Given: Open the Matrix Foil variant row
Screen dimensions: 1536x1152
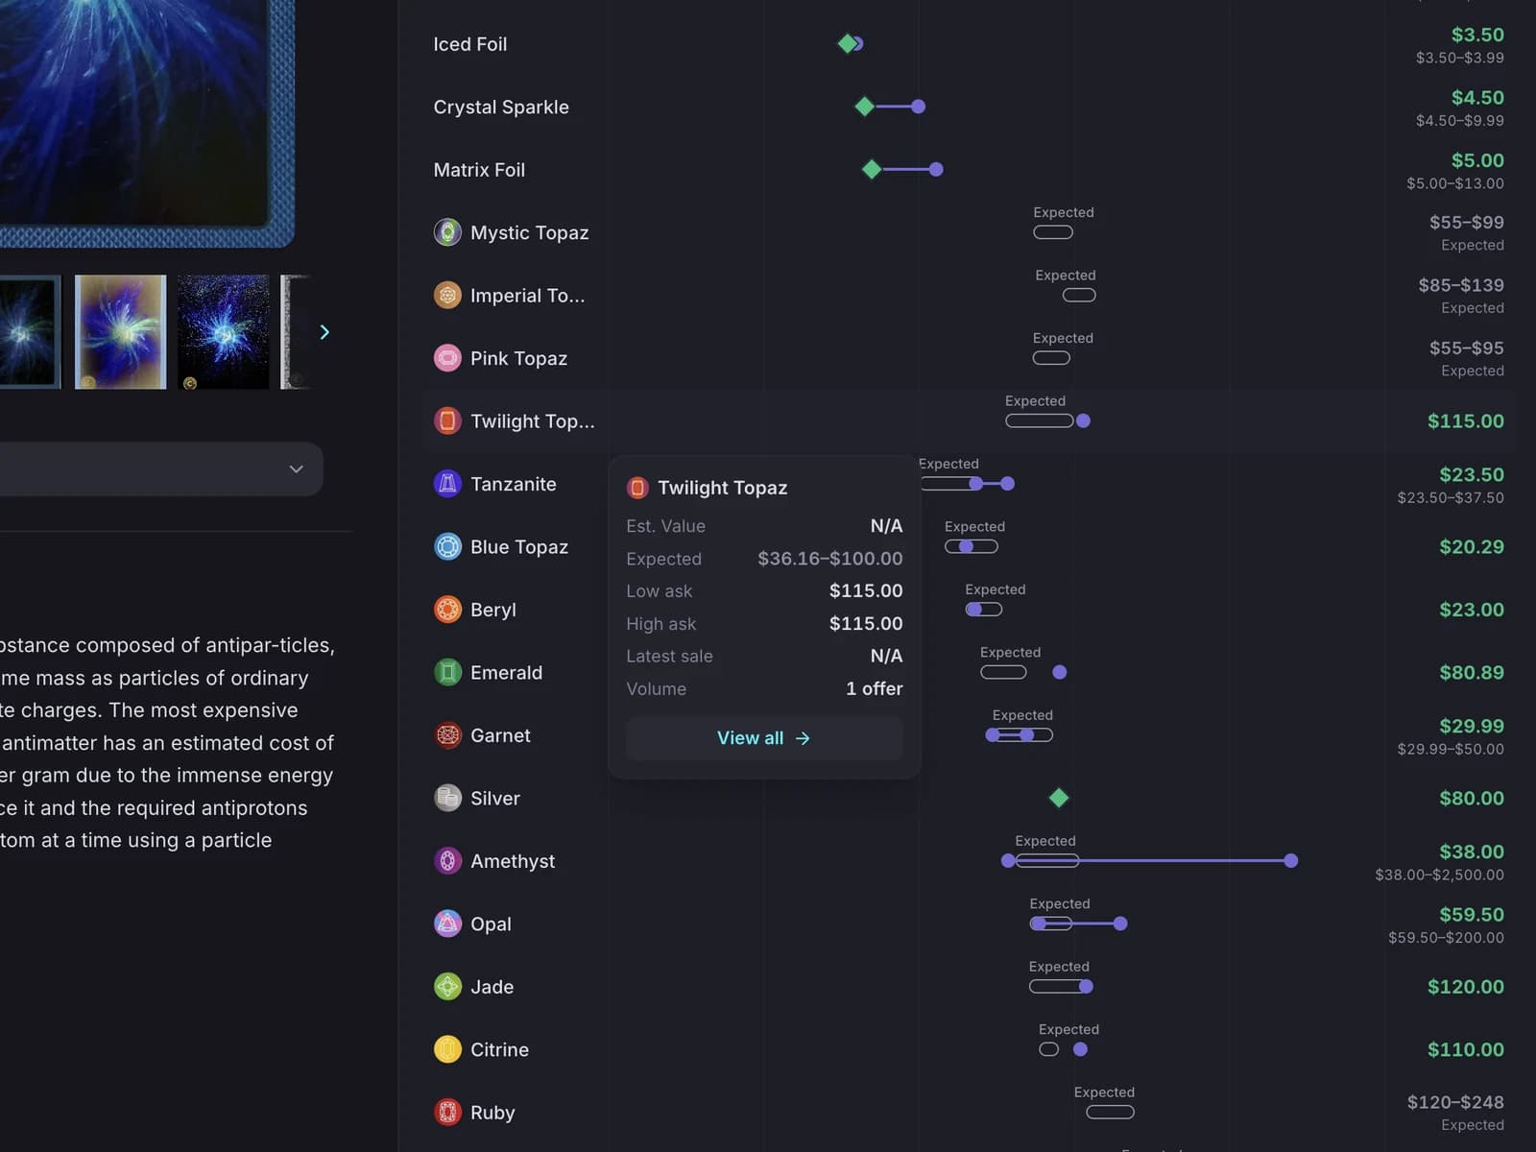Looking at the screenshot, I should pyautogui.click(x=968, y=170).
